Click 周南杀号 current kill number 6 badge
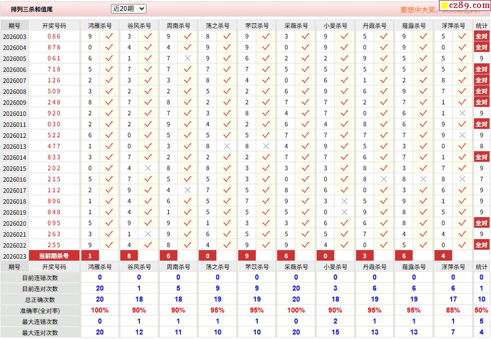Screen dimensions: 491x339 168,256
